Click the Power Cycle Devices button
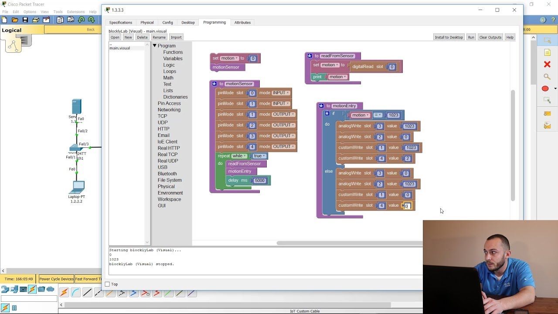 click(56, 279)
